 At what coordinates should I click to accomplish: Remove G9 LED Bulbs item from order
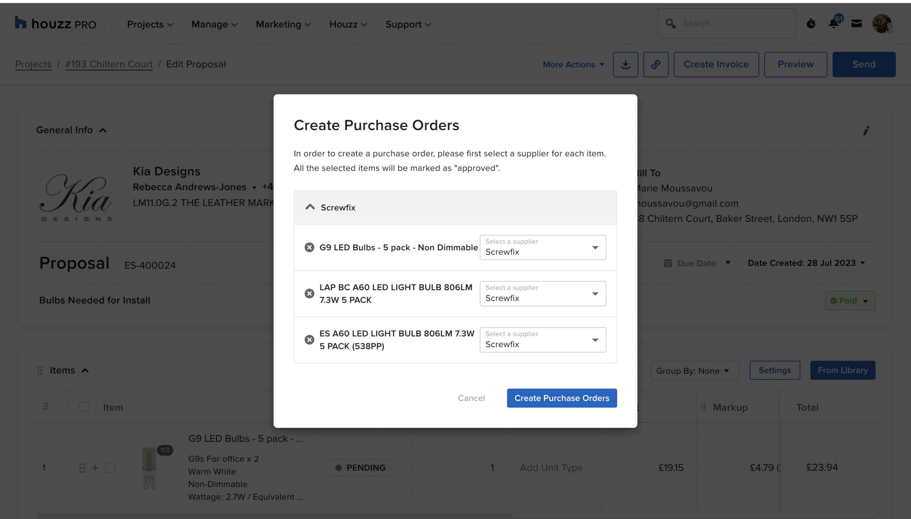pos(309,247)
